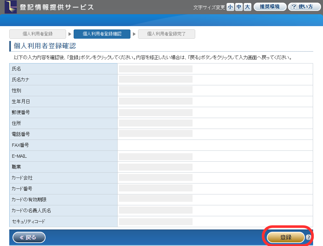323x246 pixels.
Task: Click the 氏名 value field
Action: tap(156, 69)
